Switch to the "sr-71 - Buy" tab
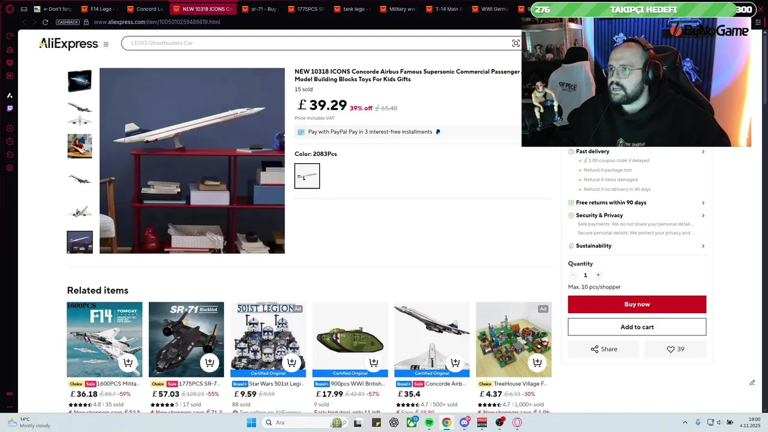Viewport: 768px width, 432px height. tap(260, 9)
